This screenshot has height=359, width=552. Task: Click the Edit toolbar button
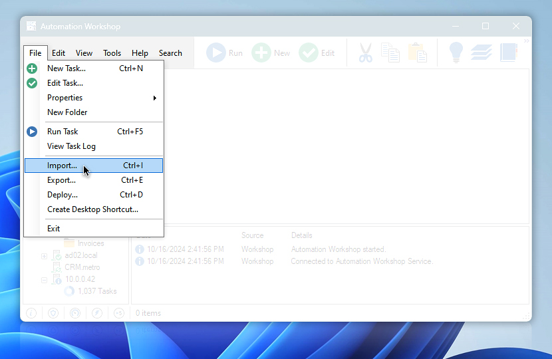click(x=317, y=53)
